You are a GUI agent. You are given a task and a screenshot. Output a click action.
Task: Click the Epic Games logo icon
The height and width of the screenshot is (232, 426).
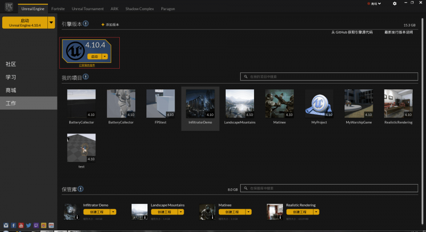click(x=9, y=6)
